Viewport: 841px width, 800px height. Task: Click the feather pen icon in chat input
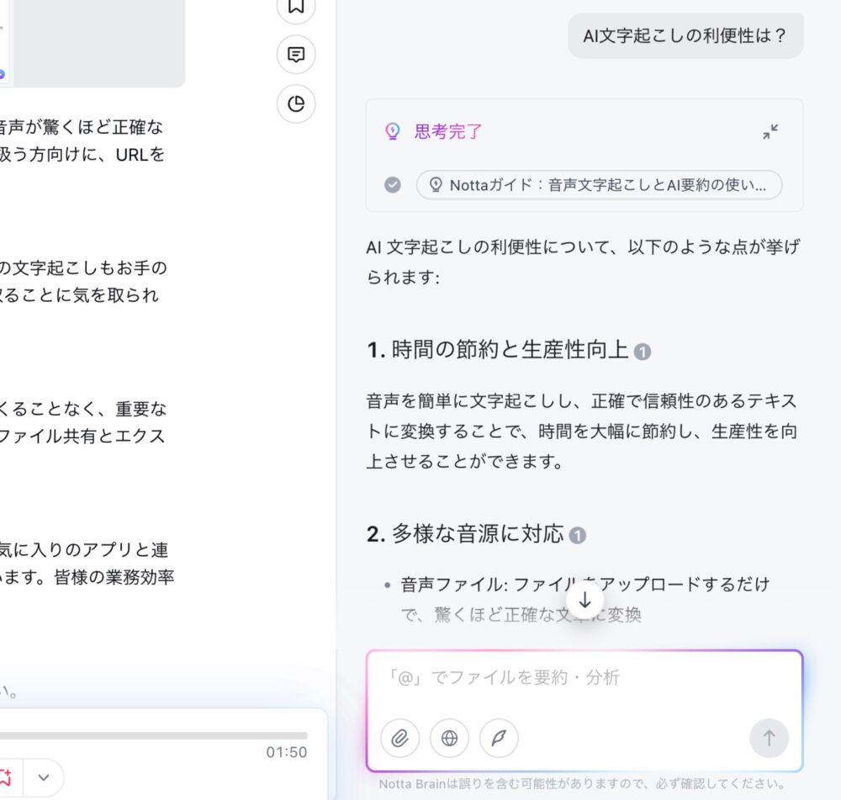click(499, 739)
